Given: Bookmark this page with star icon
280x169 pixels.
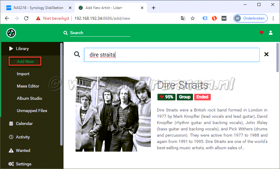Looking at the screenshot, I should (x=192, y=18).
